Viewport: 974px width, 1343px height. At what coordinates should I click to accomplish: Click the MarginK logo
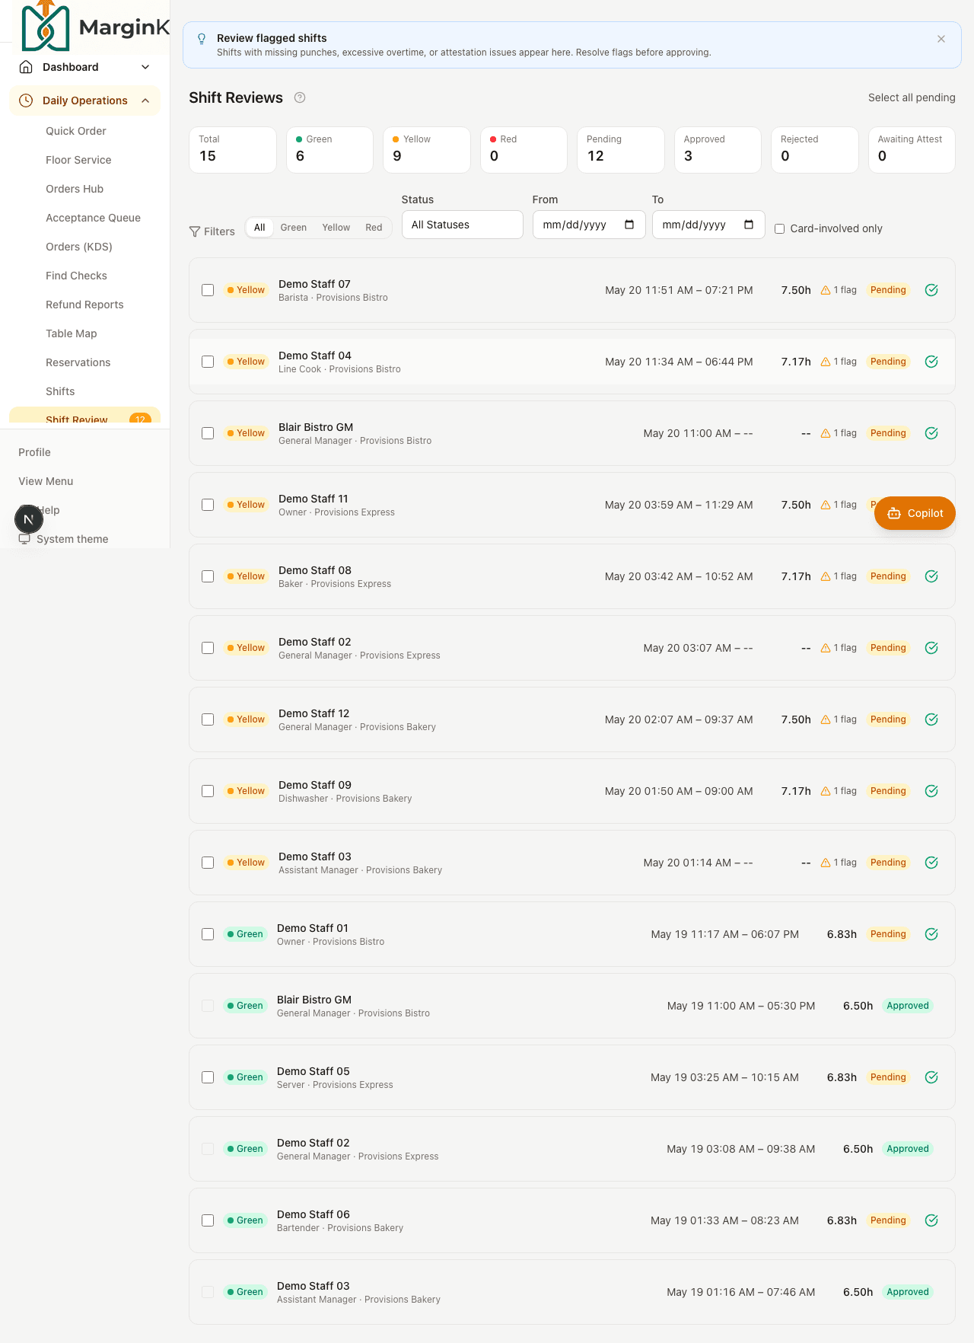pos(95,27)
